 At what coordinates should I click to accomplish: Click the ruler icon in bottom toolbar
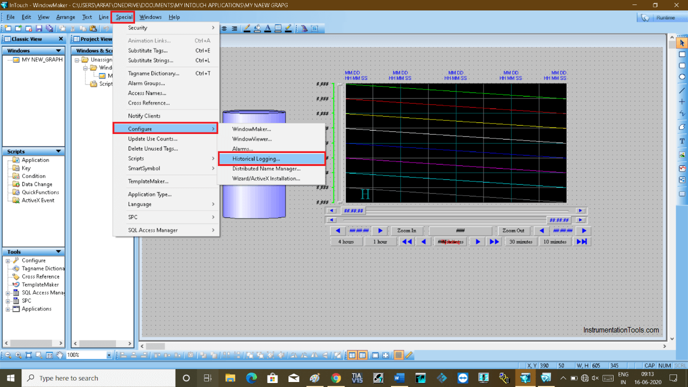point(409,355)
